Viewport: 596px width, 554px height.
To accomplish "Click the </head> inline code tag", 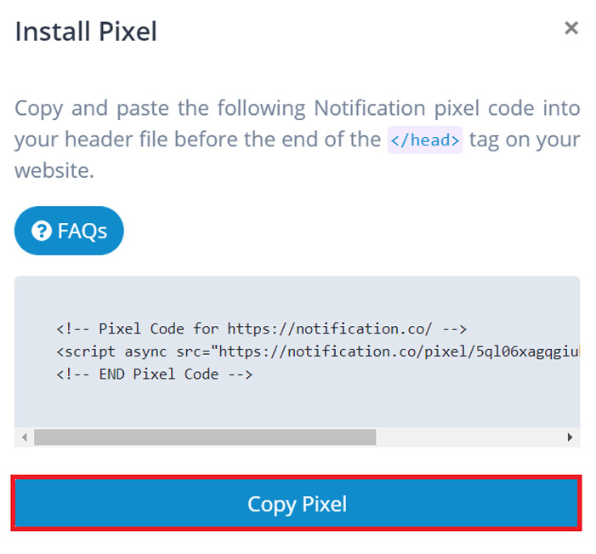I will click(x=425, y=140).
